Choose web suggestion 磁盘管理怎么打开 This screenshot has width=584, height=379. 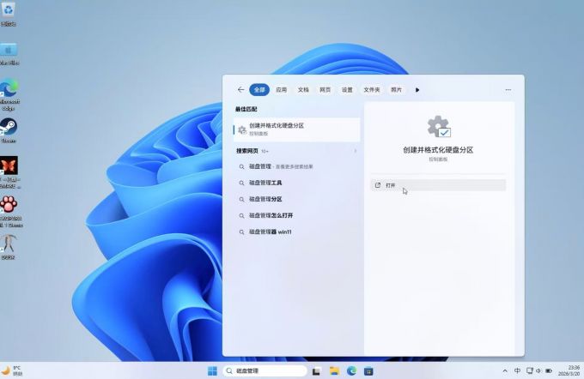tap(297, 215)
